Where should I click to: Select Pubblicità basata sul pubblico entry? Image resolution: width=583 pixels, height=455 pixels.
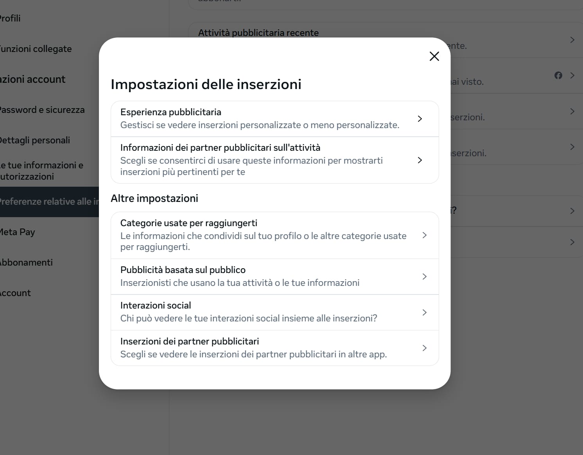click(275, 277)
